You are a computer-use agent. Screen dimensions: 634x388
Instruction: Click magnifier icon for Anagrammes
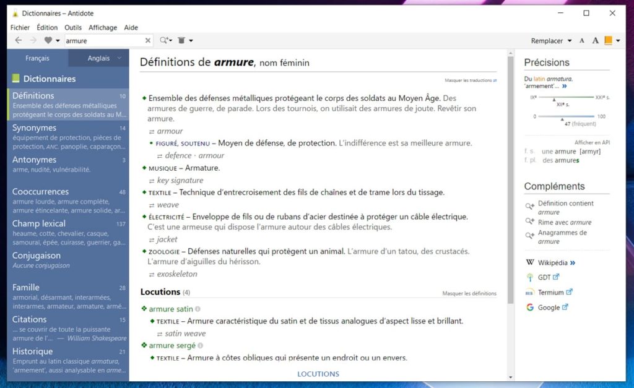[x=529, y=236]
